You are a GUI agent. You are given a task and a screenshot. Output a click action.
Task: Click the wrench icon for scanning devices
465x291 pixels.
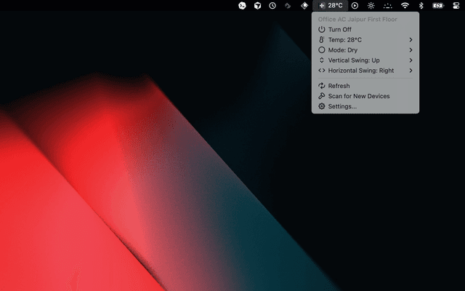[x=321, y=96]
